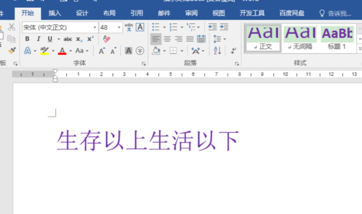The width and height of the screenshot is (362, 214).
Task: Select 无间隔 style
Action: [x=300, y=38]
